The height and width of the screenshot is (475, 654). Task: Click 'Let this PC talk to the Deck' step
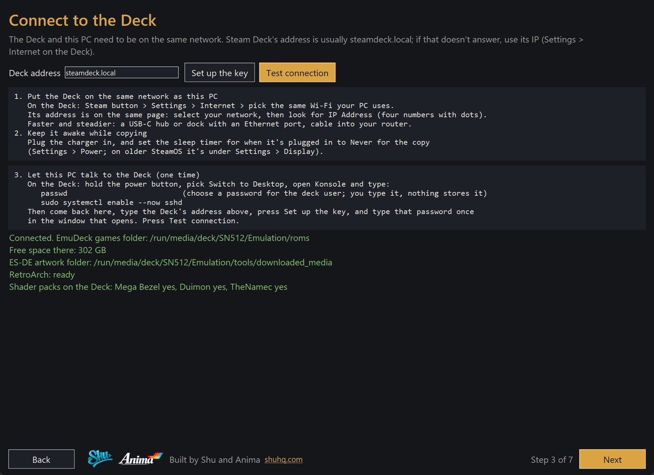(x=107, y=175)
